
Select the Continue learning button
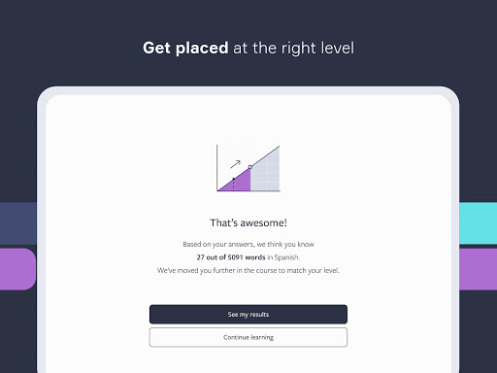pos(248,337)
